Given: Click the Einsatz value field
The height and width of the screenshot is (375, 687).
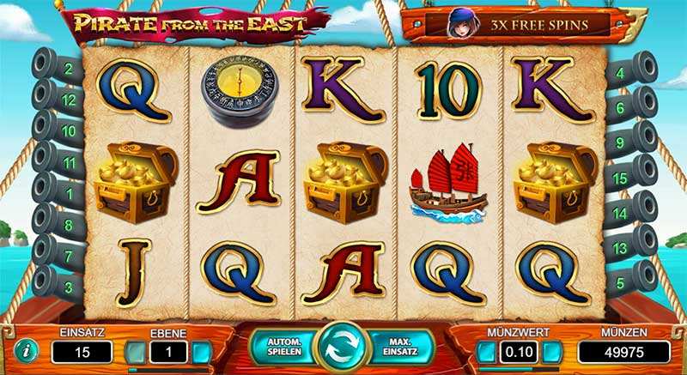Looking at the screenshot, I should 82,352.
